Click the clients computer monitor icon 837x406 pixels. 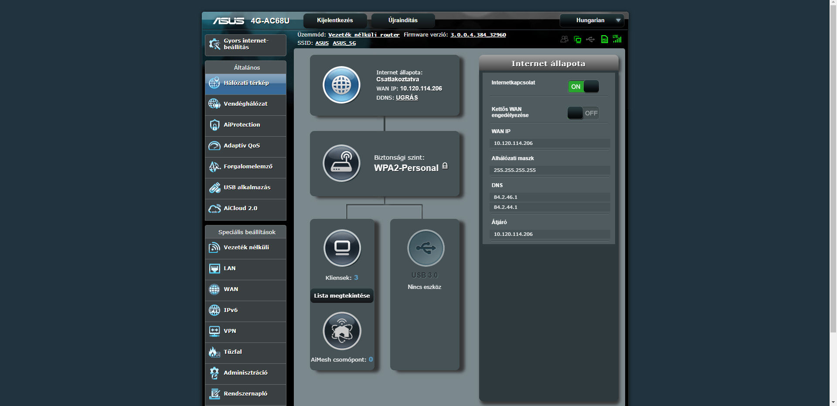(342, 248)
